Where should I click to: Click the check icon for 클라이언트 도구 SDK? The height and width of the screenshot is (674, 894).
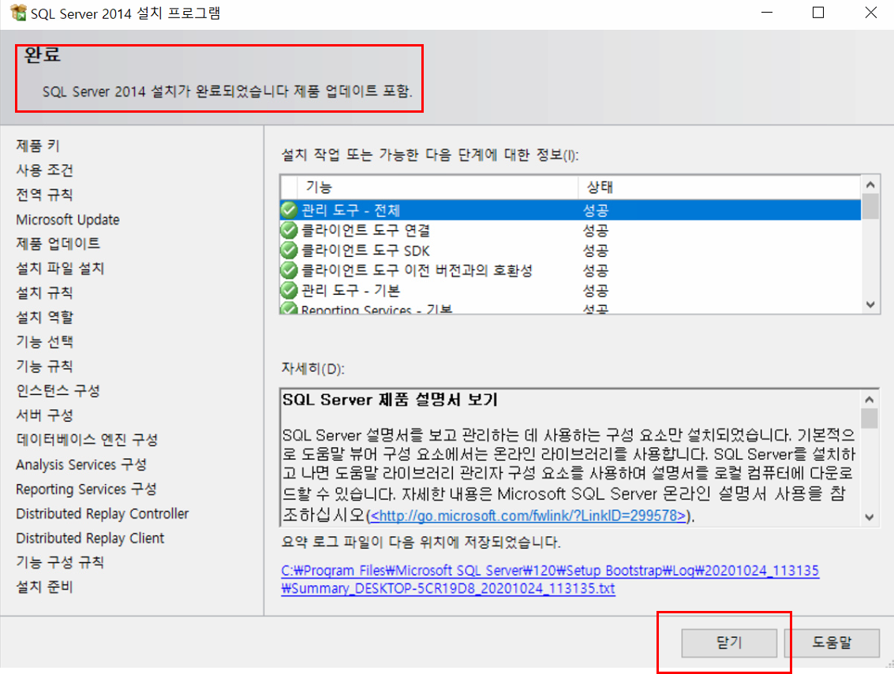click(289, 250)
